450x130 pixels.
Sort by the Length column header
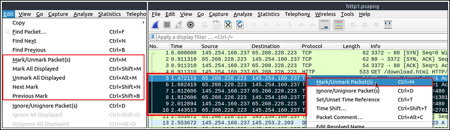[x=355, y=46]
